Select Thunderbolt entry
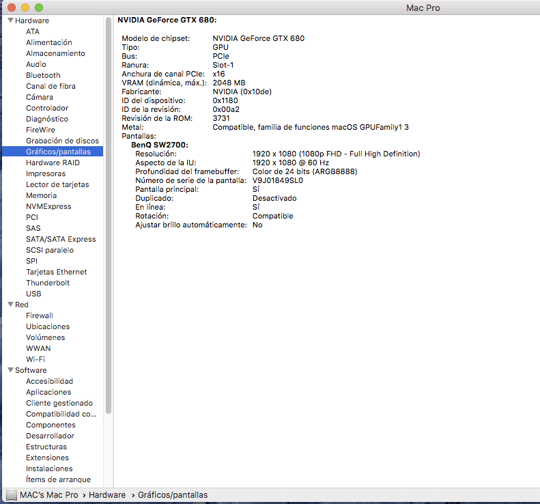This screenshot has height=504, width=540. coord(48,283)
